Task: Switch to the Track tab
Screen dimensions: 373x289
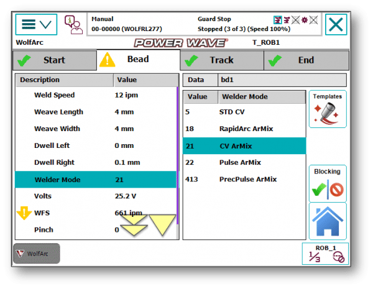Action: pos(221,60)
